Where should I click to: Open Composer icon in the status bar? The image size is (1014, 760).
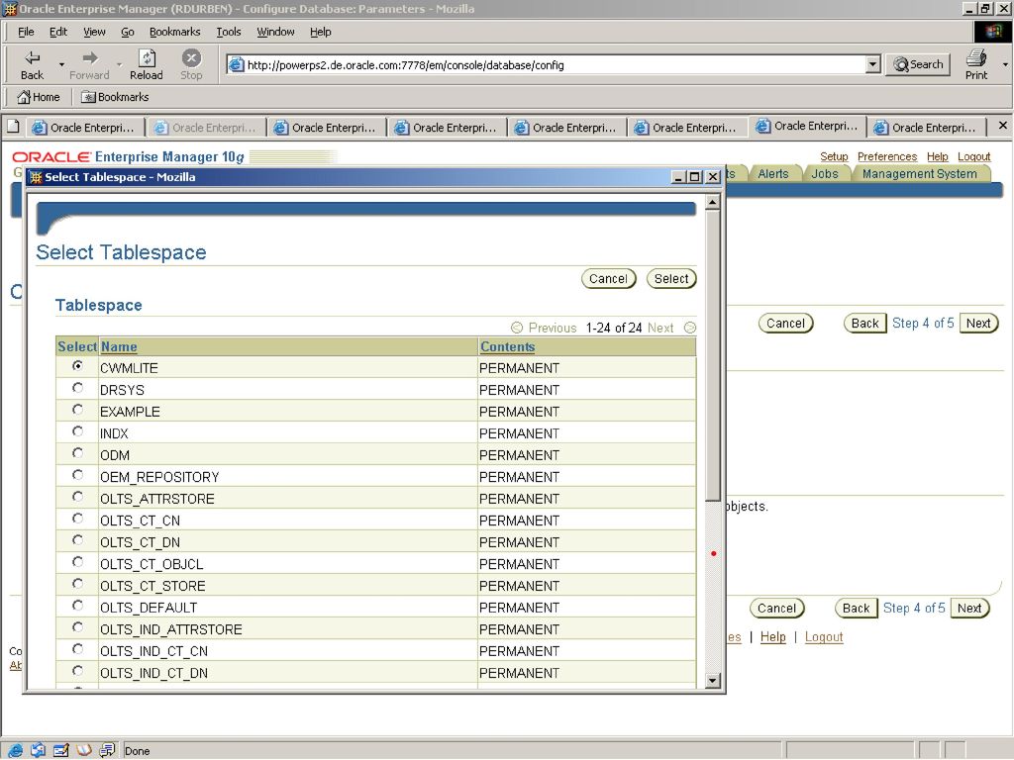tap(61, 750)
